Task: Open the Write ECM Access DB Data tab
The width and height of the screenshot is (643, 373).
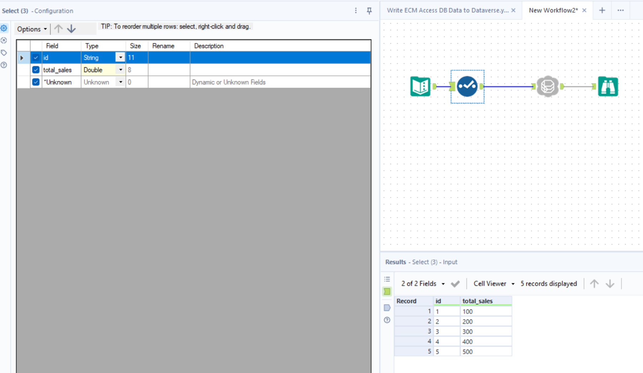Action: (x=446, y=10)
